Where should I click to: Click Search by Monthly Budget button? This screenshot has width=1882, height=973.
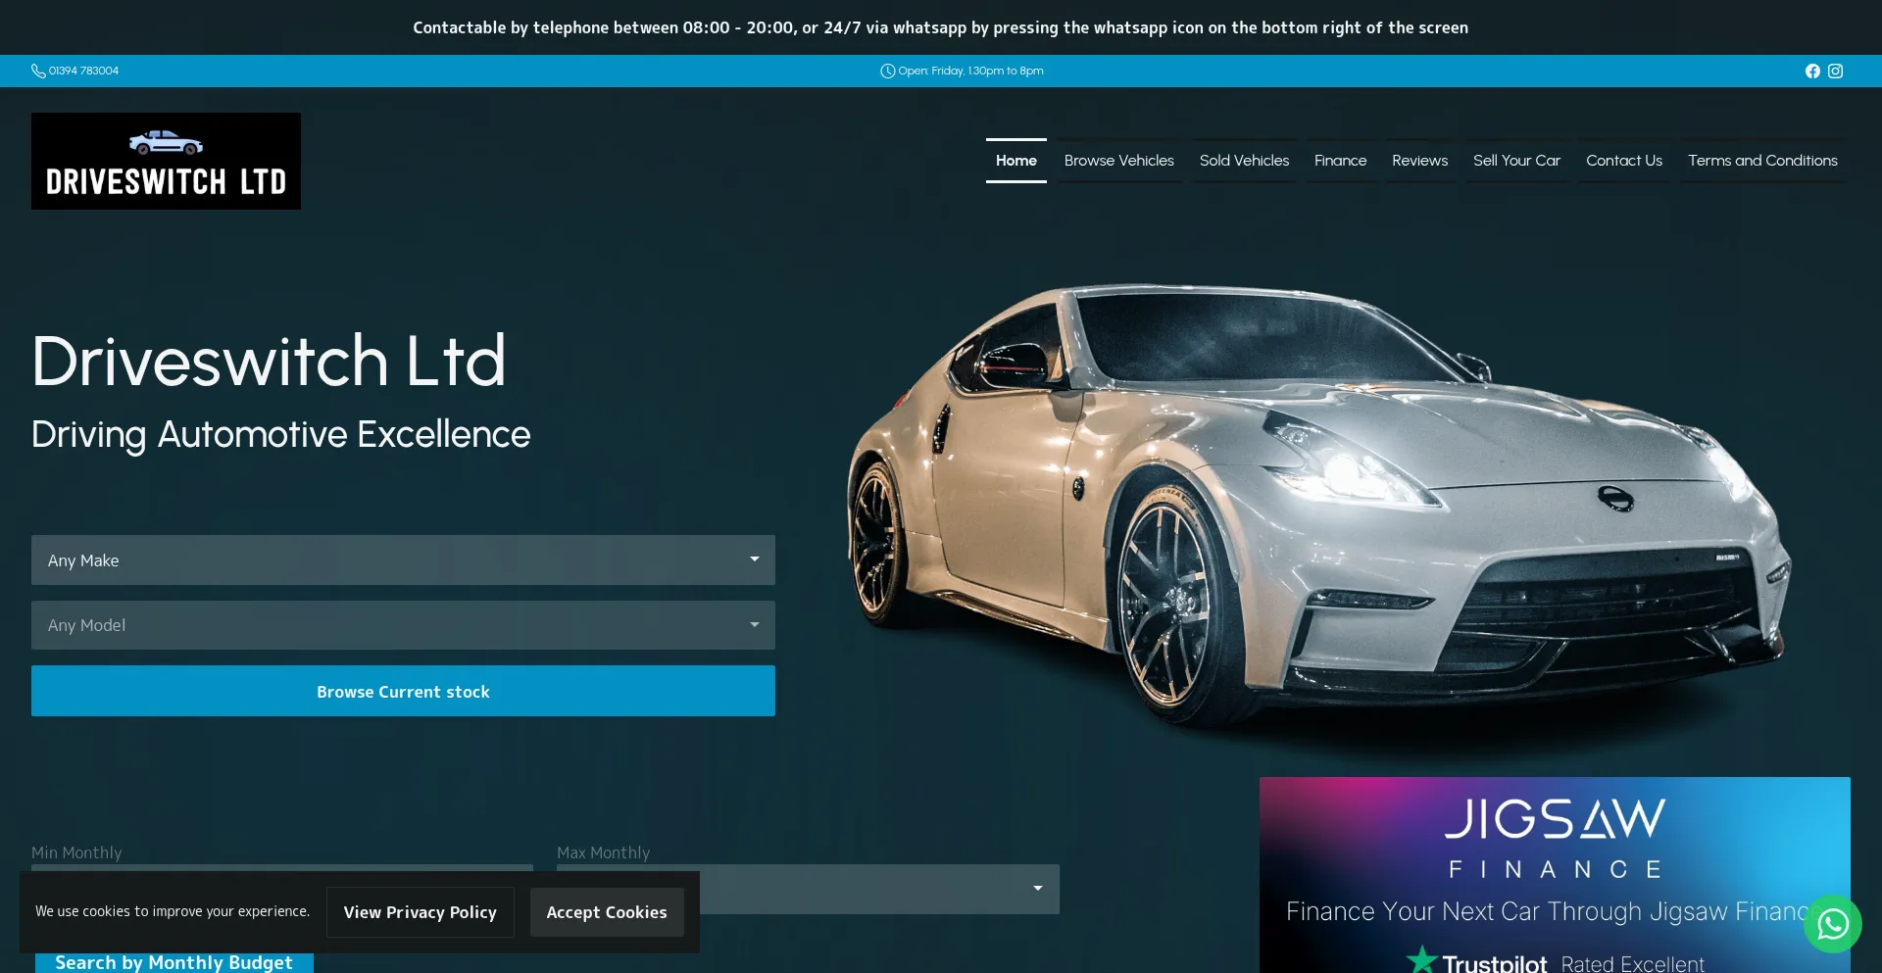(x=173, y=962)
